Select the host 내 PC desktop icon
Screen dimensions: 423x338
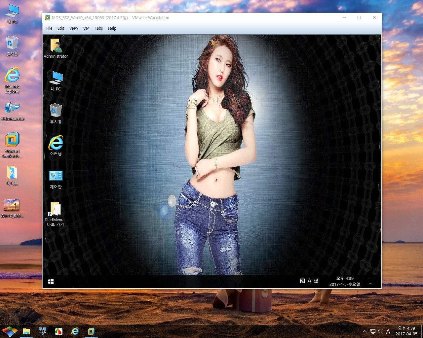pos(12,14)
